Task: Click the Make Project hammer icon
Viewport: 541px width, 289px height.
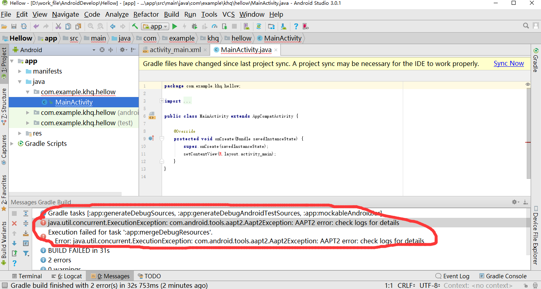Action: (x=135, y=26)
